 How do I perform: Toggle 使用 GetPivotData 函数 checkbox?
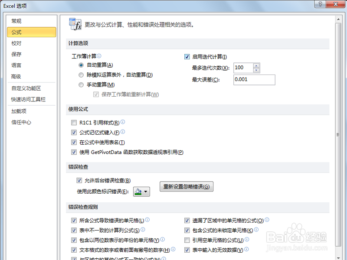point(74,152)
